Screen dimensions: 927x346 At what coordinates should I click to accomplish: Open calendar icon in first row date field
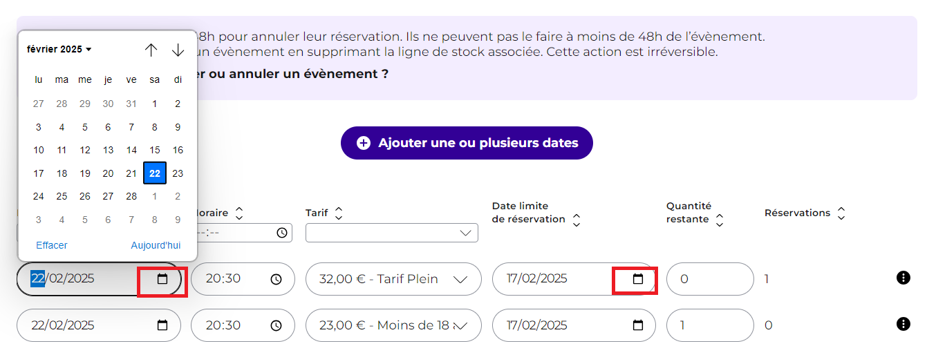click(162, 279)
